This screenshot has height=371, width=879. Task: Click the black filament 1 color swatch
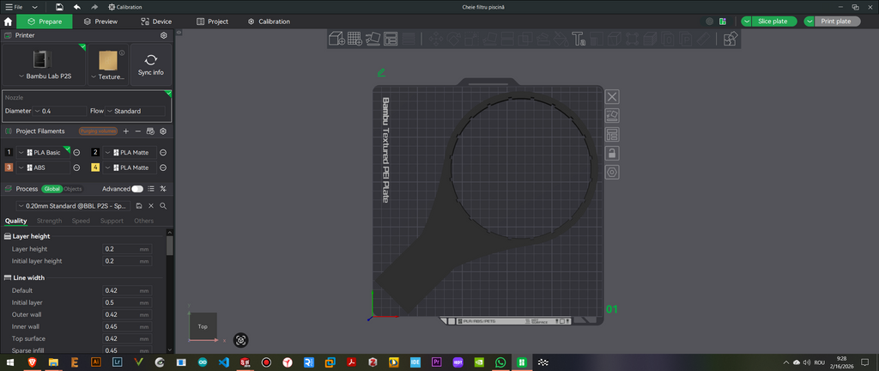(9, 152)
